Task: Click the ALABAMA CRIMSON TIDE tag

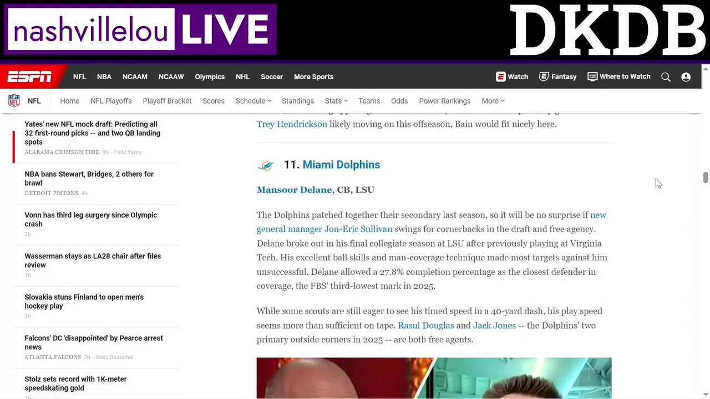Action: click(62, 152)
